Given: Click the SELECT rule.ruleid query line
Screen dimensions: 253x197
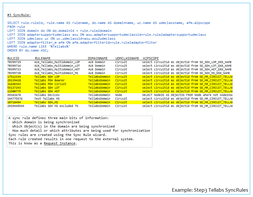Looking at the screenshot, I should point(109,23).
